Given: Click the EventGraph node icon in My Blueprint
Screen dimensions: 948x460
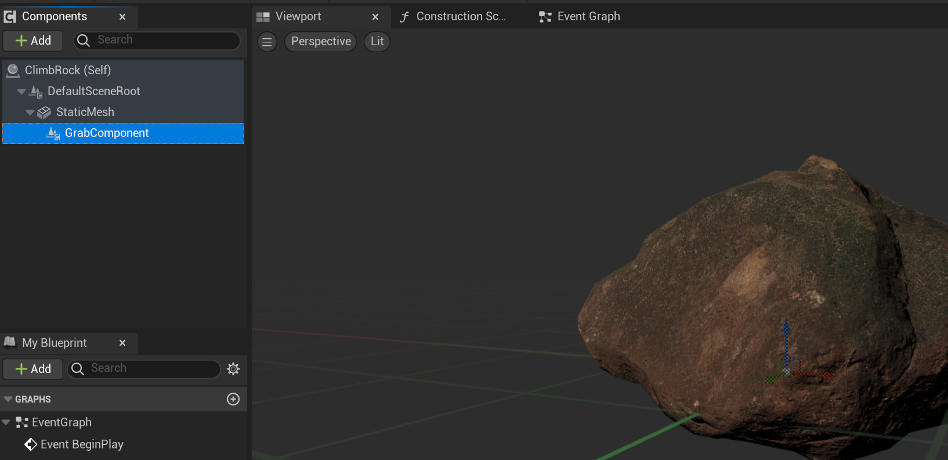Looking at the screenshot, I should (22, 422).
